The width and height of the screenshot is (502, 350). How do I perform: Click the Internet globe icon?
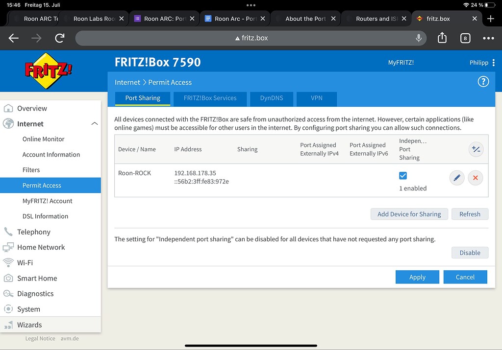click(8, 123)
